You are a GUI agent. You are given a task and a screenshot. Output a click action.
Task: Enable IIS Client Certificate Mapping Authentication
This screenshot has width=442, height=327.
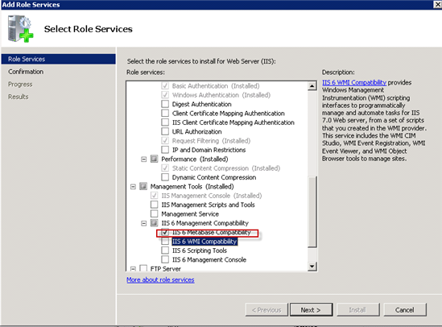click(x=165, y=122)
